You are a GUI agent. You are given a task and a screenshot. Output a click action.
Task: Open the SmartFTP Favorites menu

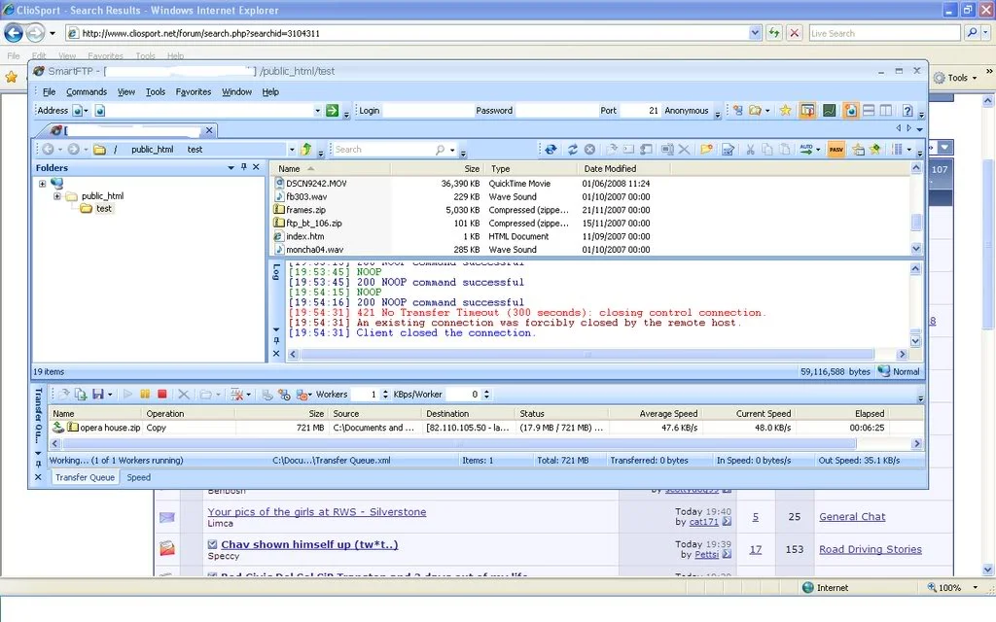[194, 92]
